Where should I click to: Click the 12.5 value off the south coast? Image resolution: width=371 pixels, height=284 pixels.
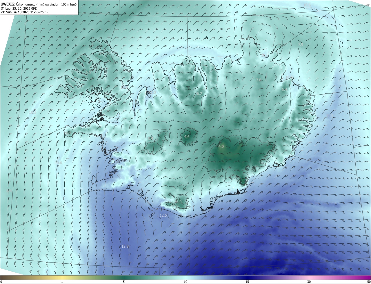point(163,215)
